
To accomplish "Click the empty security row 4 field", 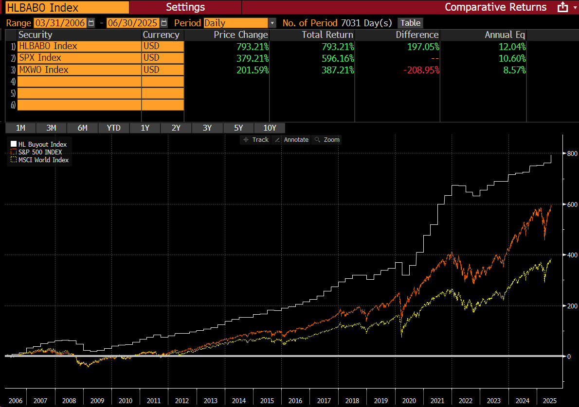I will (x=100, y=82).
